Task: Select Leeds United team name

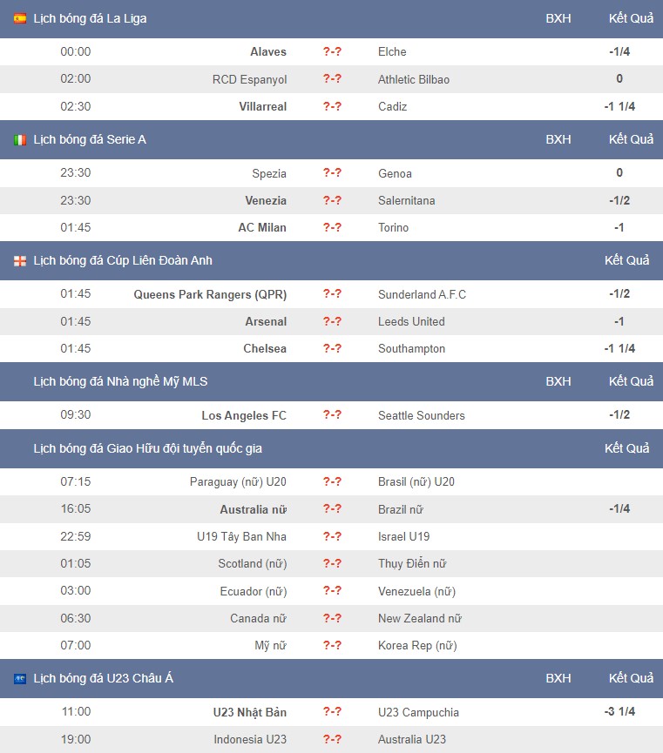Action: coord(411,322)
